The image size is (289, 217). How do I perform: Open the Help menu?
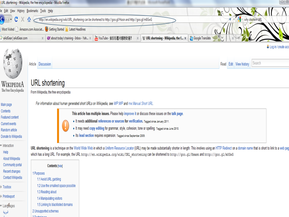coord(50,11)
